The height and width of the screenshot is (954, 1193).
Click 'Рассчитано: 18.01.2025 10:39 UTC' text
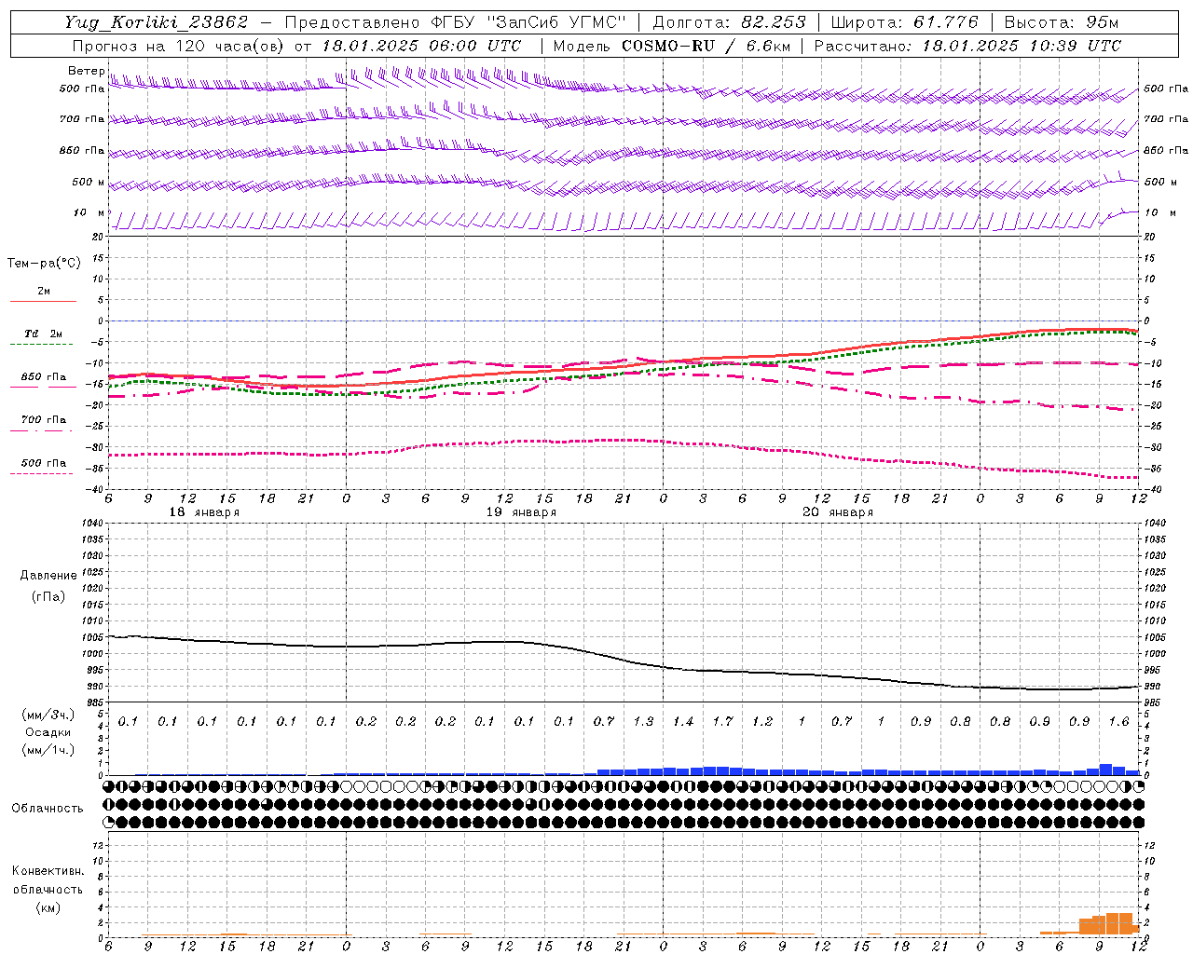click(967, 46)
